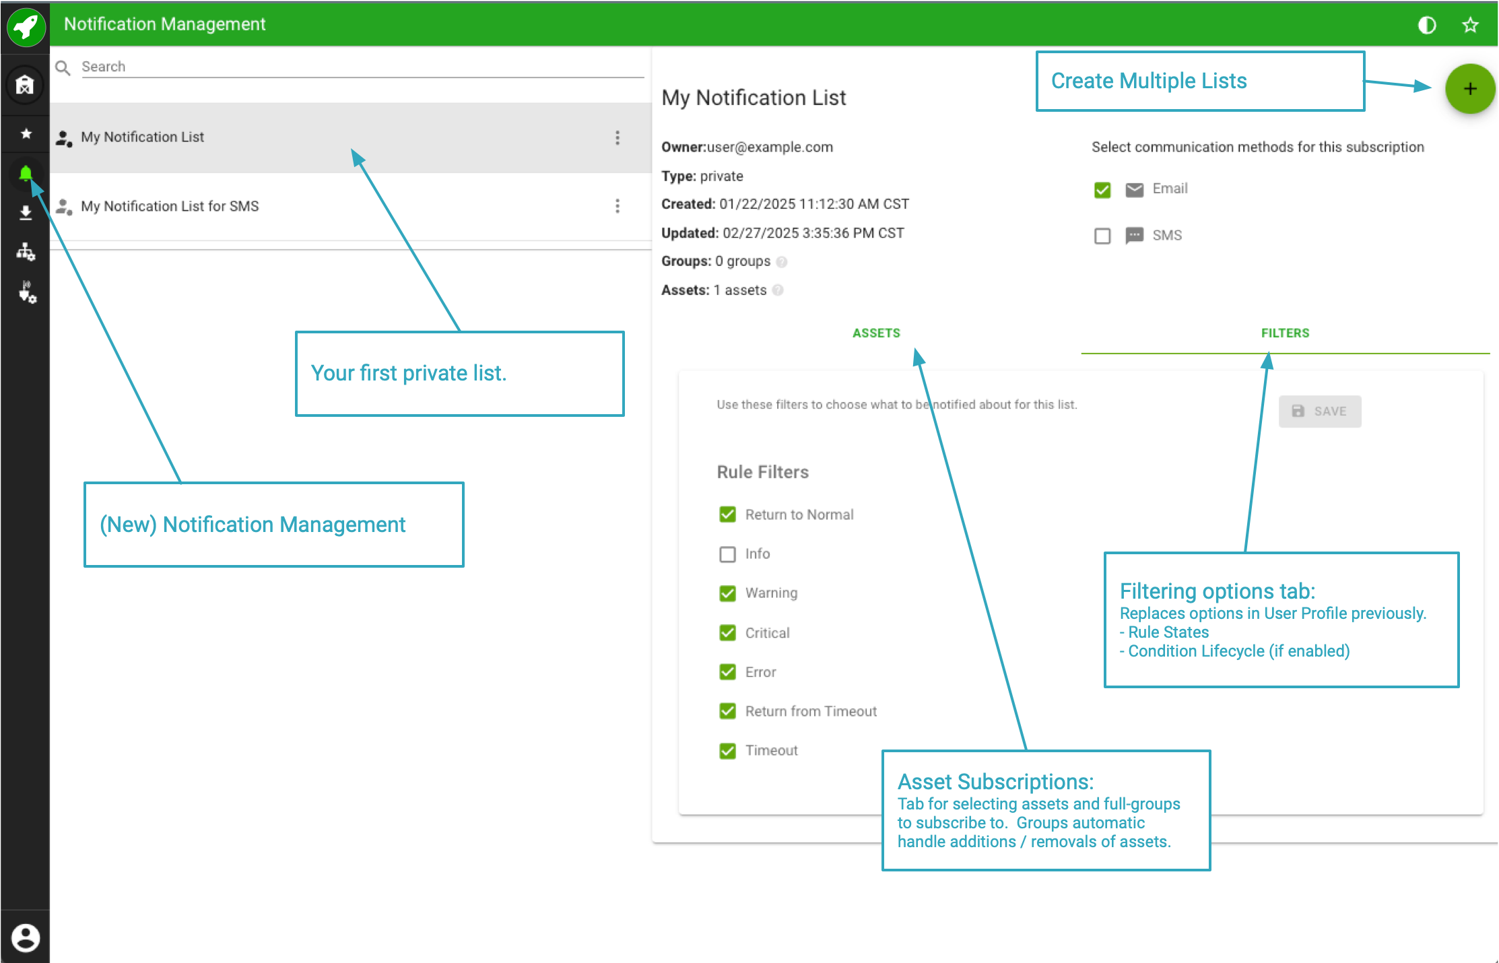Click the '0 groups' value

[x=743, y=261]
